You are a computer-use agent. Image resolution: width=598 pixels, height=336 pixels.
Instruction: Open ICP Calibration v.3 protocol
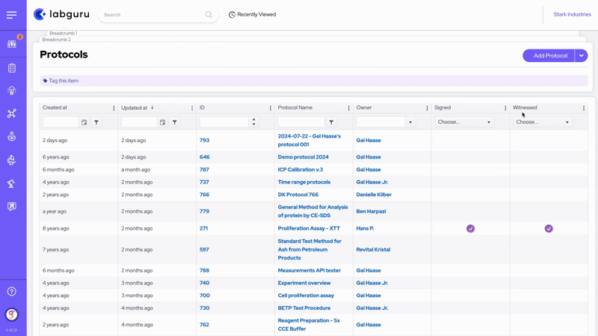pyautogui.click(x=300, y=170)
